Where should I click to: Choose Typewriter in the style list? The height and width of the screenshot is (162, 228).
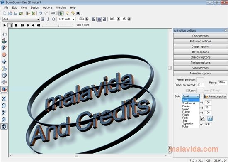(191, 123)
